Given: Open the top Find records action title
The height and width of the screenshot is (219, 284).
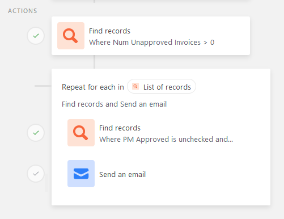Looking at the screenshot, I should tap(109, 31).
